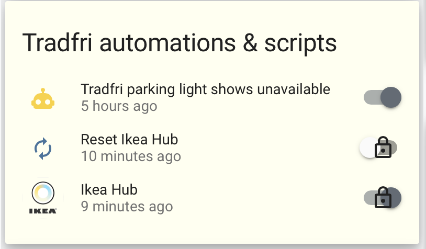Click the '10 minutes ago' timestamp
The width and height of the screenshot is (426, 249).
coord(131,156)
